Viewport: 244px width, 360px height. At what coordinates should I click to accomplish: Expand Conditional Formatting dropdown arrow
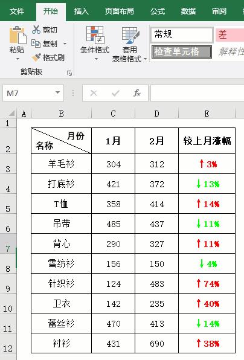click(96, 59)
